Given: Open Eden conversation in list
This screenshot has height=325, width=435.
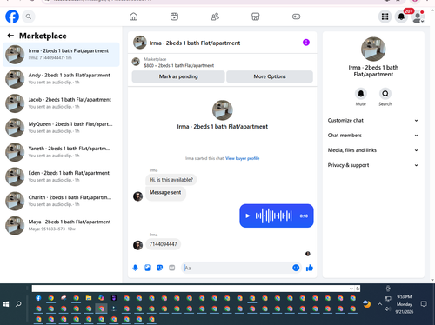Looking at the screenshot, I should (61, 176).
